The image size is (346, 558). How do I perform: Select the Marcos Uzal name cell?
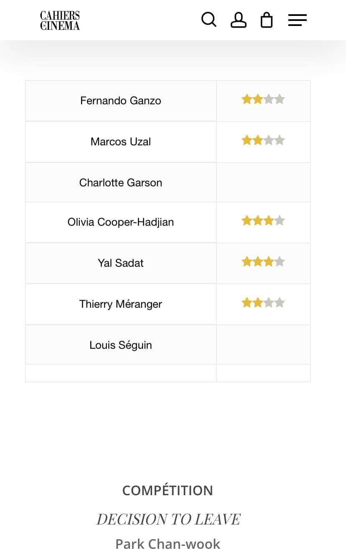coord(121,142)
